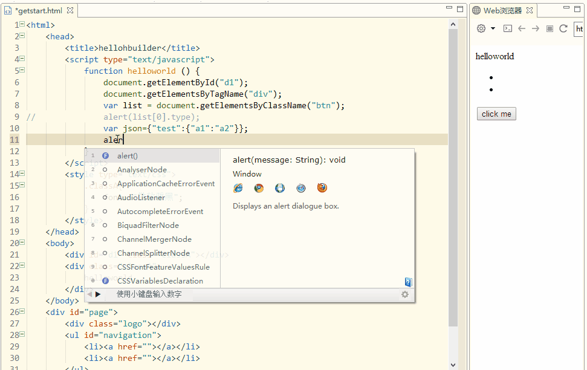Open the browser console icon
587x370 pixels.
(x=508, y=28)
